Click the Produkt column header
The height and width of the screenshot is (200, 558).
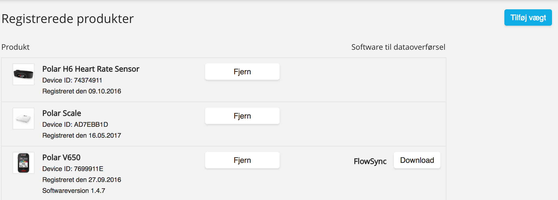click(16, 47)
